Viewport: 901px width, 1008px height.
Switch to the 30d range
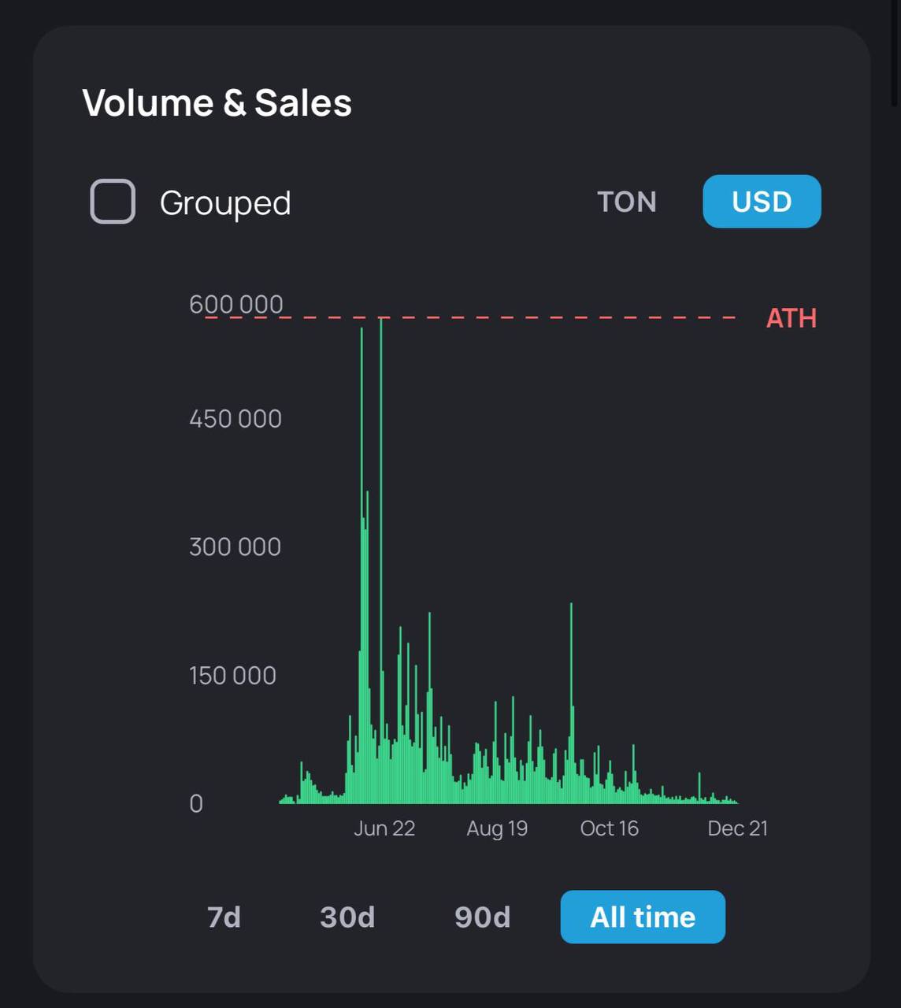(x=347, y=917)
